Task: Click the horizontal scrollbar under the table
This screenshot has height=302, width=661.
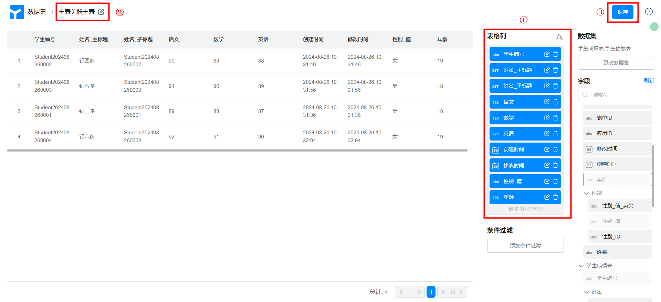Action: click(237, 150)
